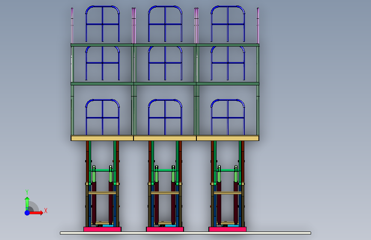Select the tan horizontal bar in the middle lift

[x=165, y=193]
